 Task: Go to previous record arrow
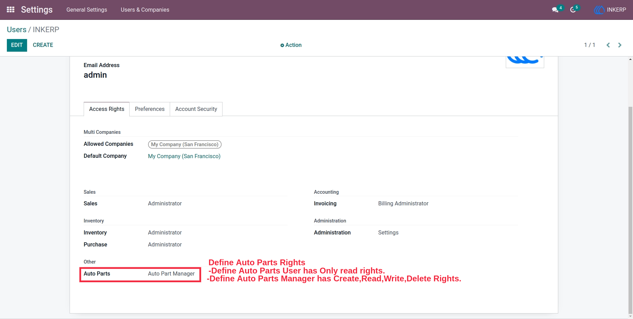608,45
